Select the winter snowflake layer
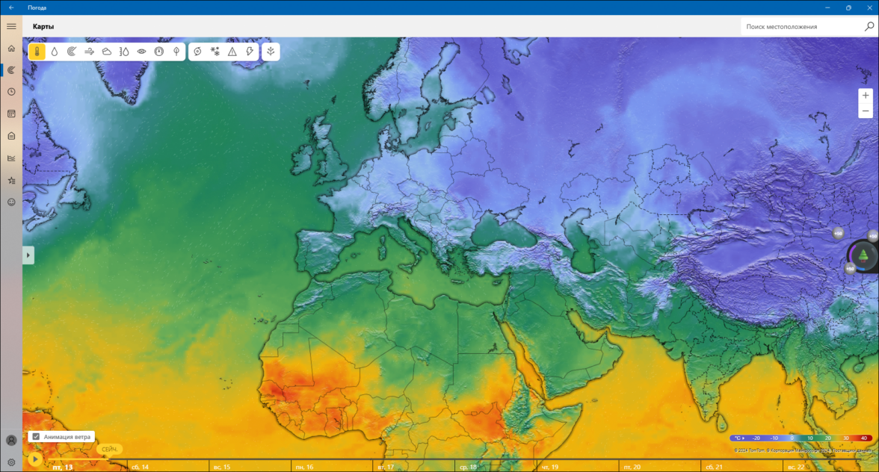Image resolution: width=879 pixels, height=472 pixels. pos(215,52)
